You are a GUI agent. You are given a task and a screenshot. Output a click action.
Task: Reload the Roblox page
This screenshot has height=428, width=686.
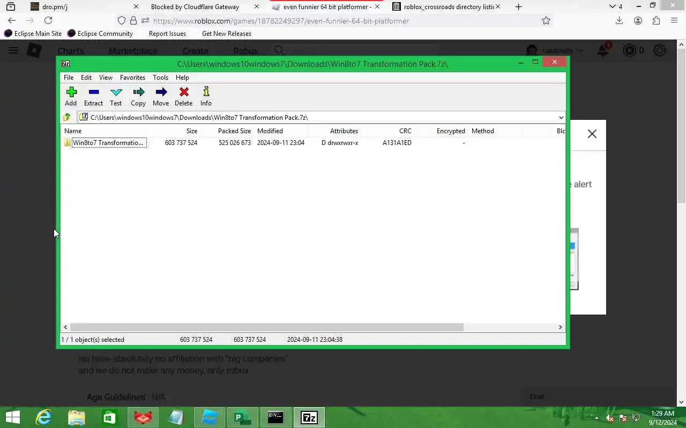(x=48, y=20)
